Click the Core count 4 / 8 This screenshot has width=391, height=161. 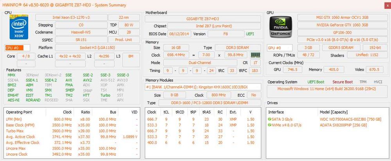click(x=26, y=57)
